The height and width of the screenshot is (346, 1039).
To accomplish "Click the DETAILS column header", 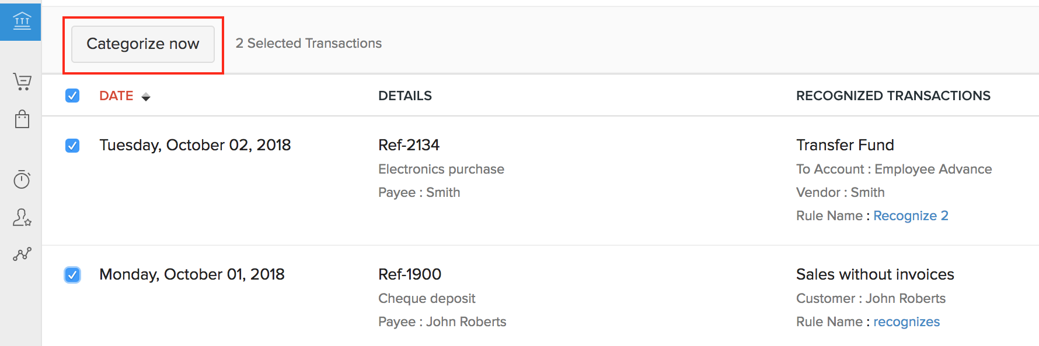I will [x=405, y=96].
